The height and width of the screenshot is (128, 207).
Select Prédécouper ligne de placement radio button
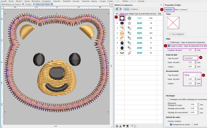click(x=169, y=42)
